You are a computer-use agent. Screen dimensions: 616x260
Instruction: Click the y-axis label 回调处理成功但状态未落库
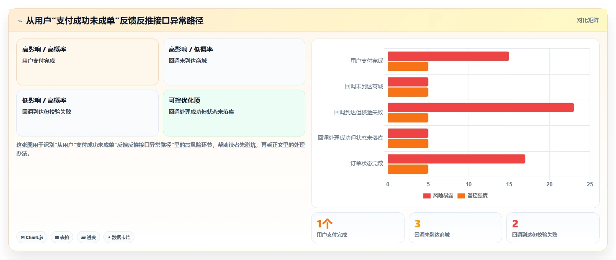point(351,138)
